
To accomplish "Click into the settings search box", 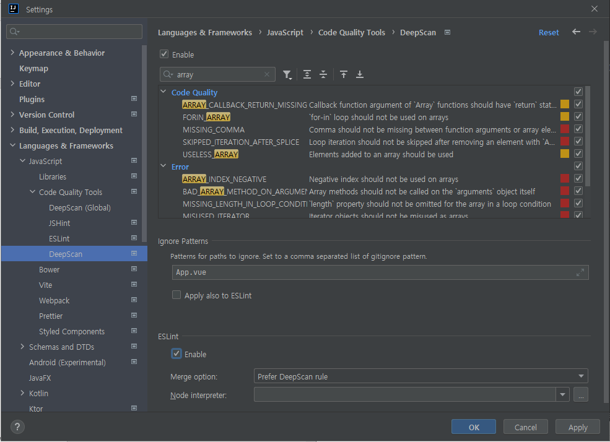I will click(x=74, y=32).
